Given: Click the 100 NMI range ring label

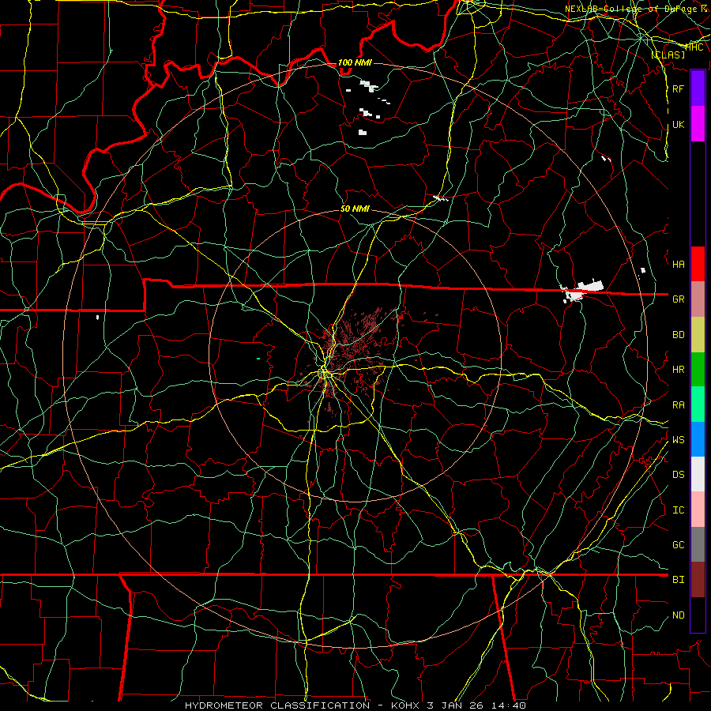Looking at the screenshot, I should click(355, 62).
